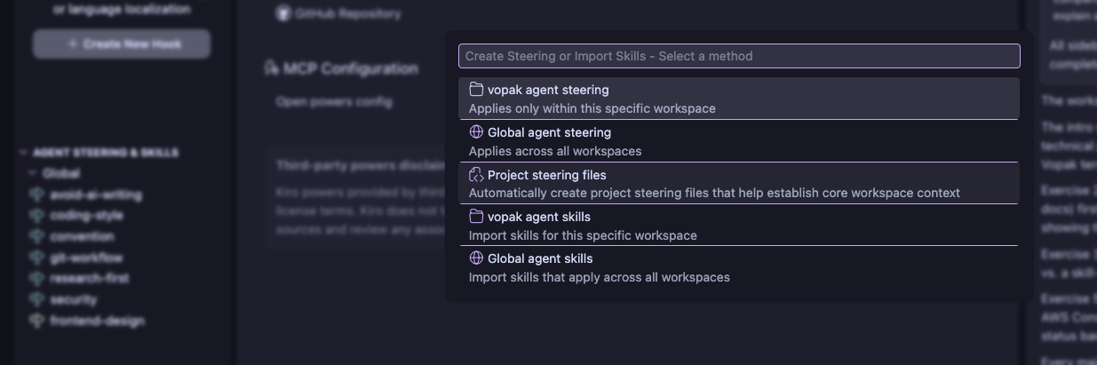Pick 'Project steering files' option
The width and height of the screenshot is (1097, 365).
coord(739,184)
